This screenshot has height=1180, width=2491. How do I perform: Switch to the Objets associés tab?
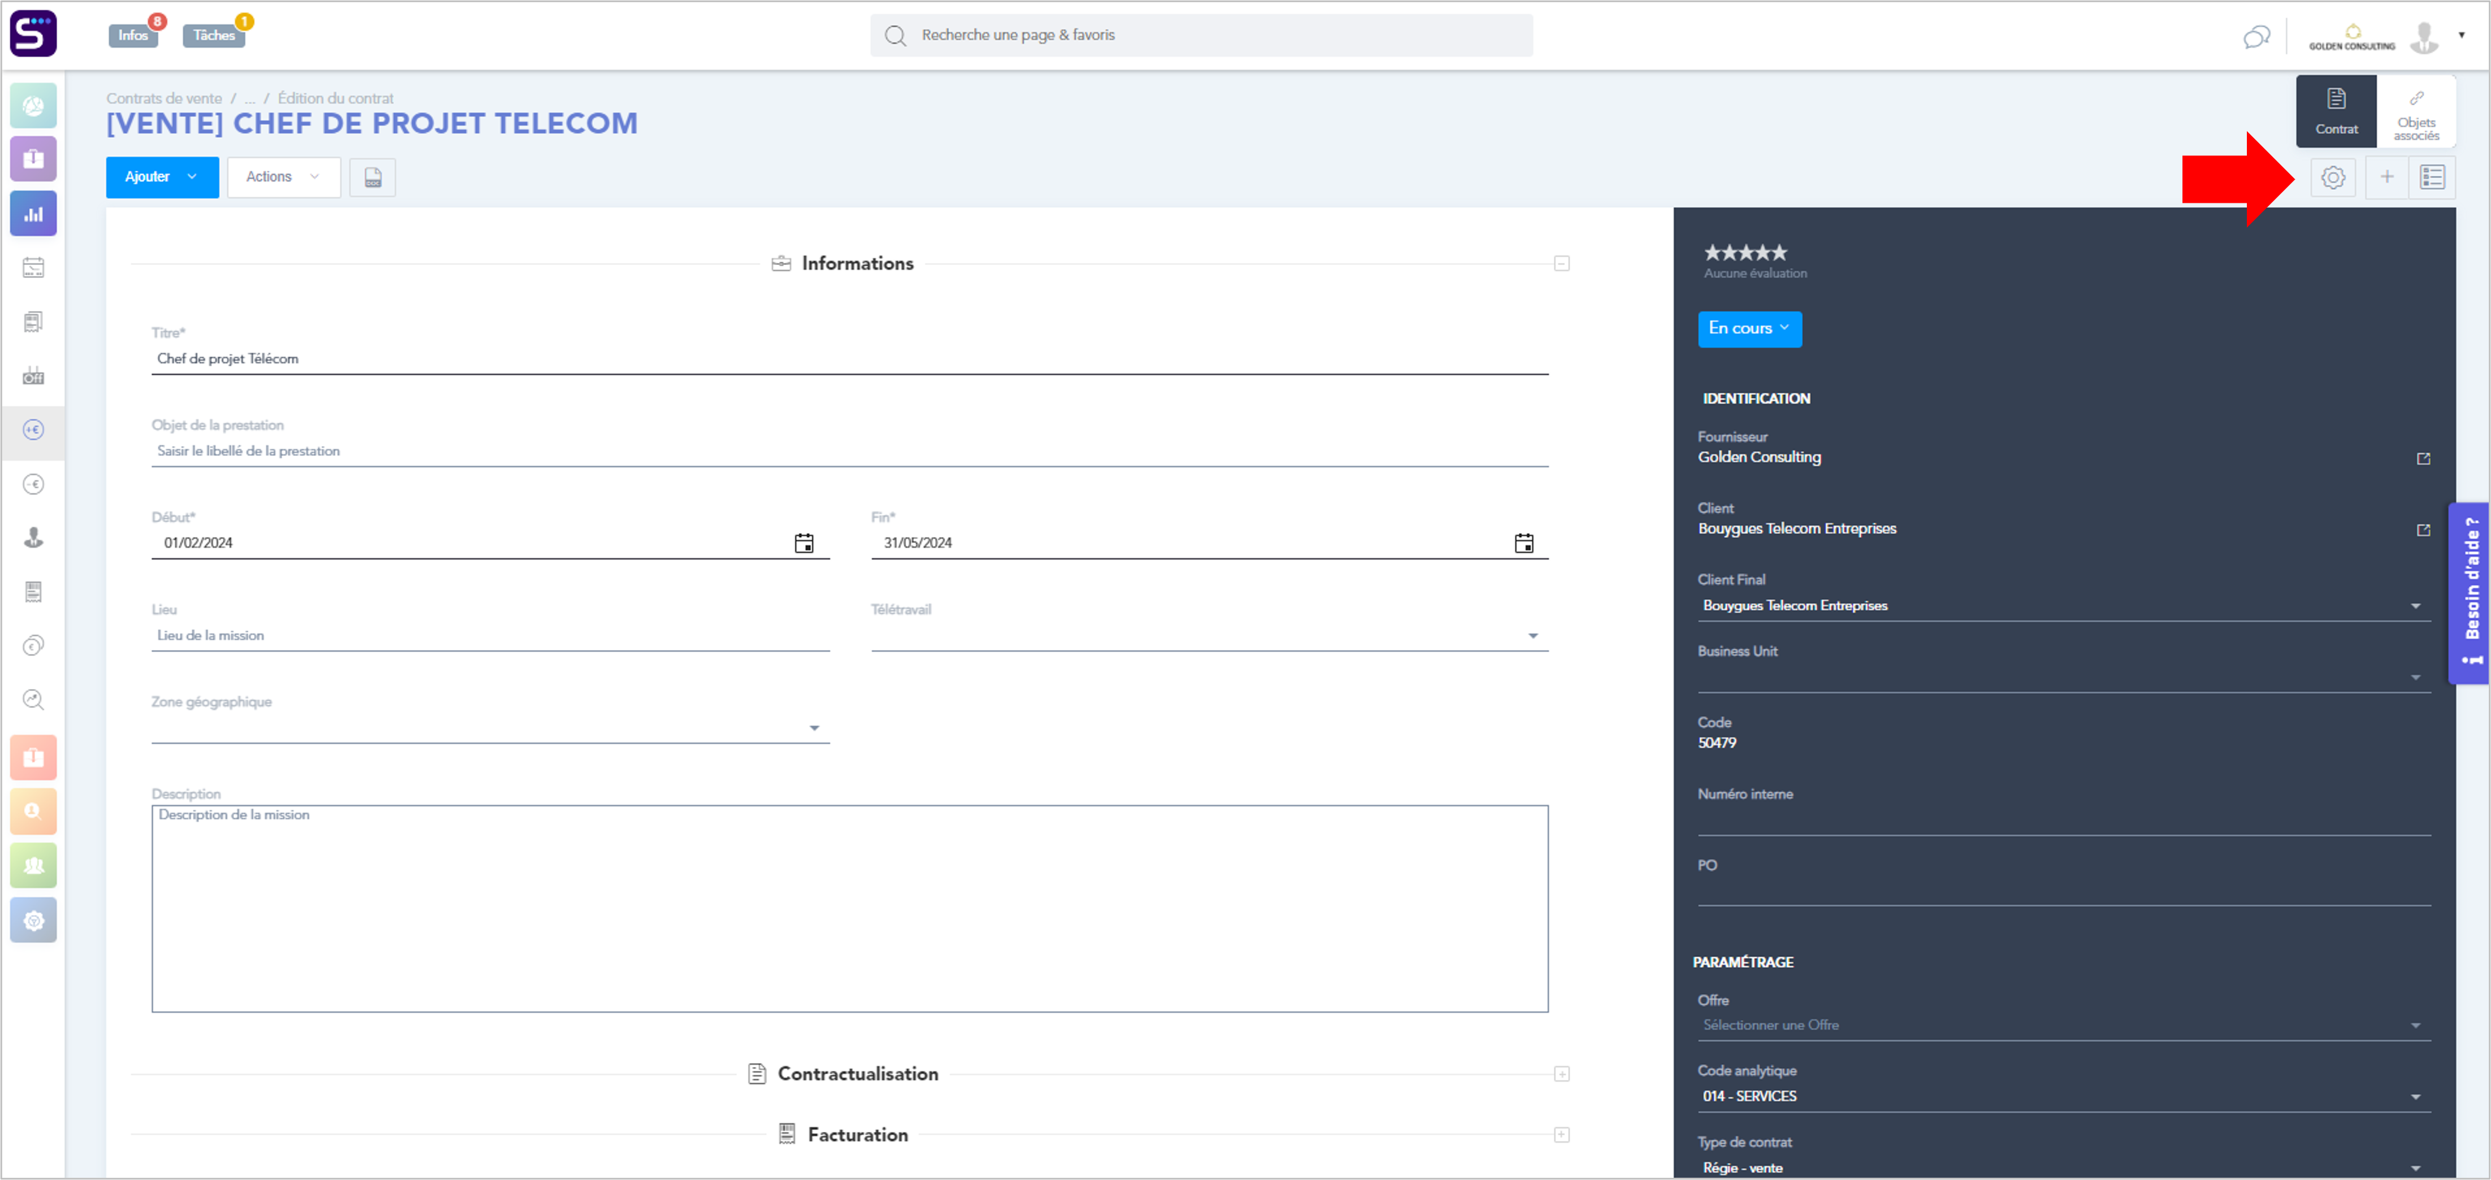point(2416,111)
